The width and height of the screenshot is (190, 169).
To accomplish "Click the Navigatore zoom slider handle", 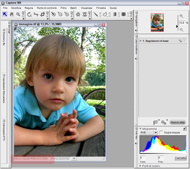I will tap(177, 27).
